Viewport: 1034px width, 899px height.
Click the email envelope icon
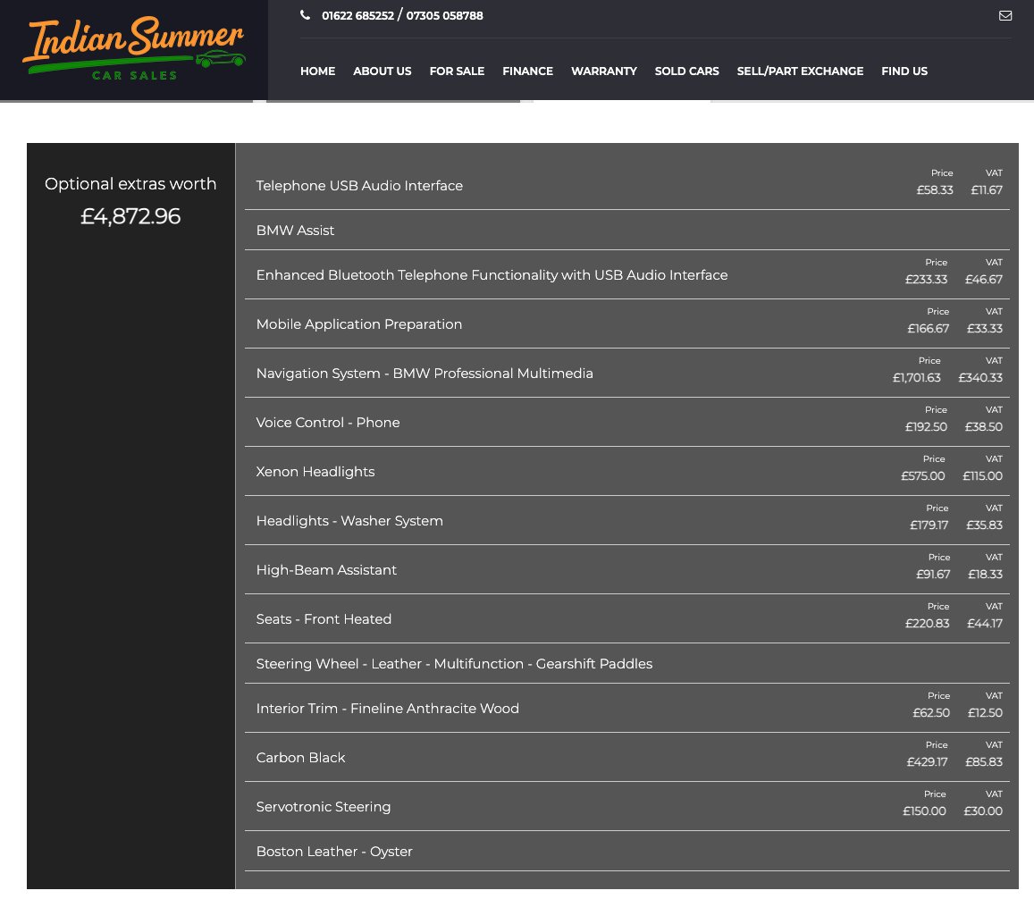coord(1005,15)
